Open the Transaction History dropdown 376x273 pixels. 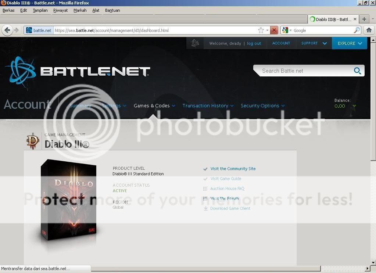(208, 106)
